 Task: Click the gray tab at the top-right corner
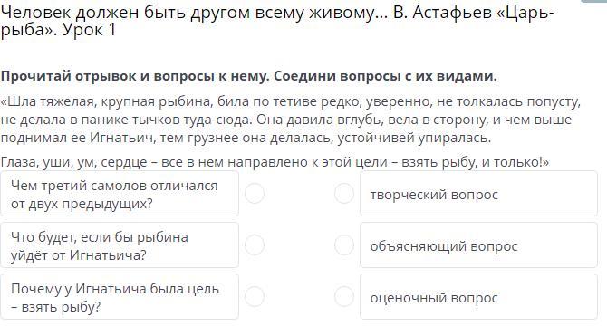click(x=594, y=1)
